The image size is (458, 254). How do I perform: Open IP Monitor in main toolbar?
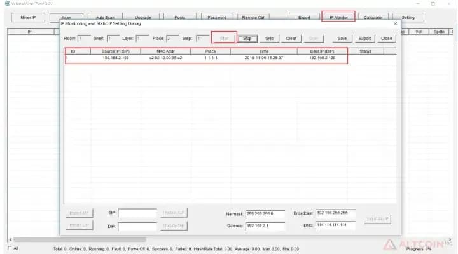tap(338, 17)
